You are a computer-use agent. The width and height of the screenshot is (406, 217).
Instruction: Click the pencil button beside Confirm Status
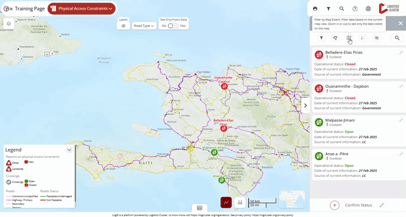pos(382,205)
